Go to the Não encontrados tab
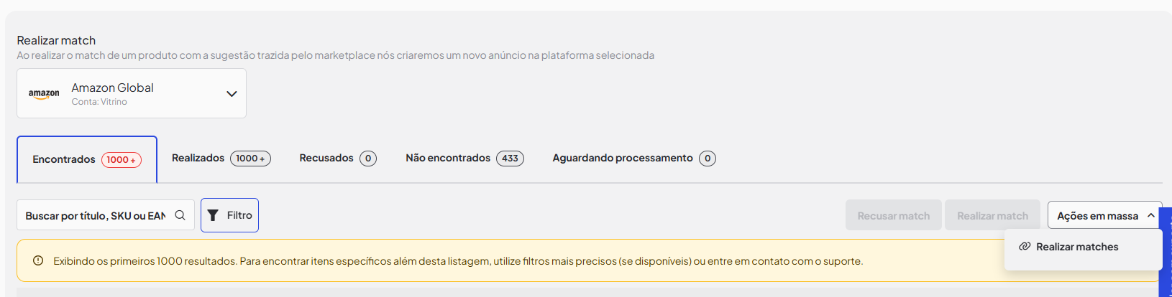This screenshot has width=1172, height=297. point(464,158)
